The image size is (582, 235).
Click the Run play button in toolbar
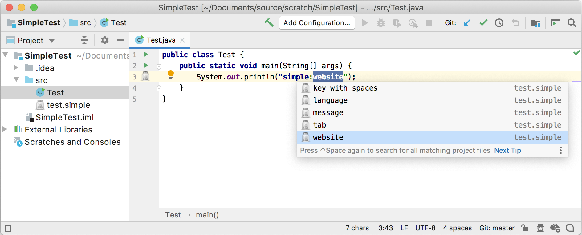(365, 23)
